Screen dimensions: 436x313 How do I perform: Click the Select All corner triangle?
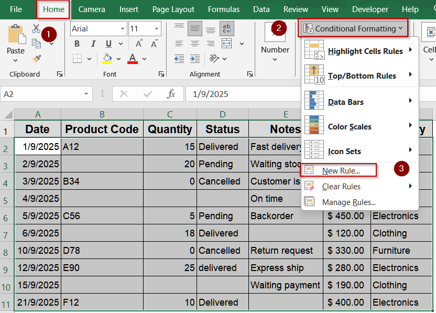7,114
